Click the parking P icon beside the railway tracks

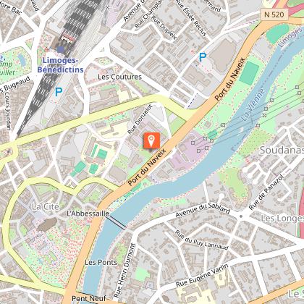[x=59, y=92]
